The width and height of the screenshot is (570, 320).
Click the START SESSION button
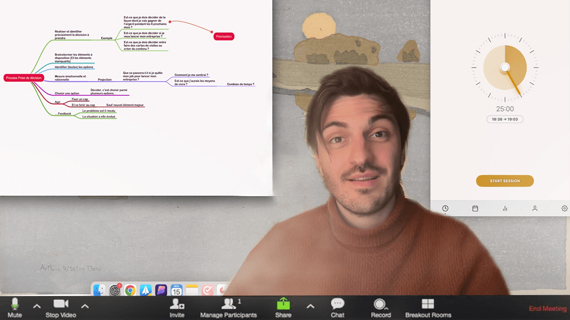[x=505, y=181]
